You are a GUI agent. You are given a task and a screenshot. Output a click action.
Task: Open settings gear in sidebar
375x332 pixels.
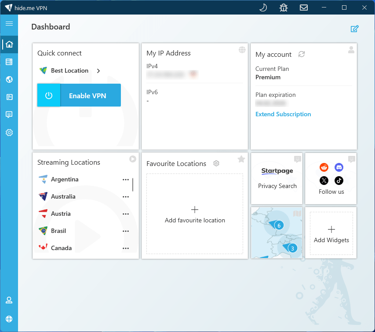[9, 133]
